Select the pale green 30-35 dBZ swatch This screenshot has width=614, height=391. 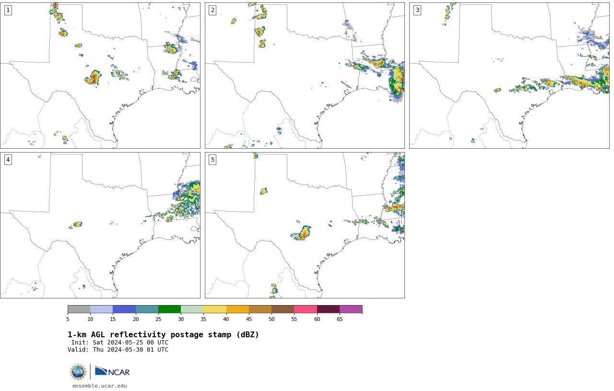[x=192, y=309]
